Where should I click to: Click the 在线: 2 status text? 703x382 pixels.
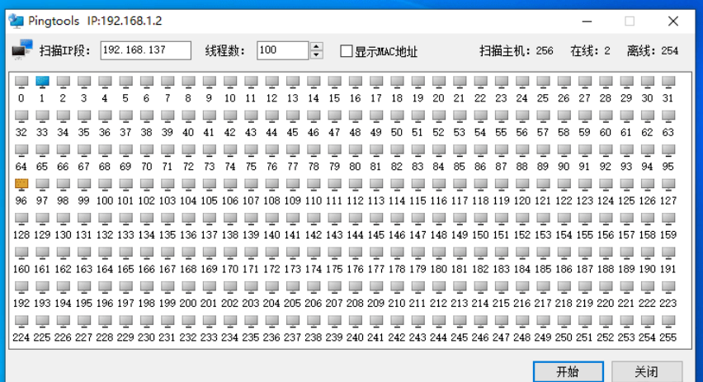pos(590,51)
